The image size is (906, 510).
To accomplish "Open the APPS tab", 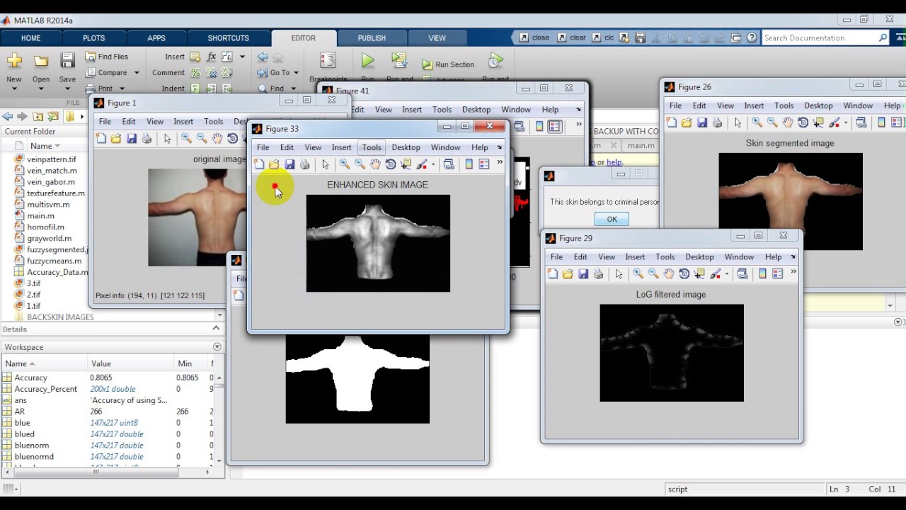I will [x=156, y=38].
